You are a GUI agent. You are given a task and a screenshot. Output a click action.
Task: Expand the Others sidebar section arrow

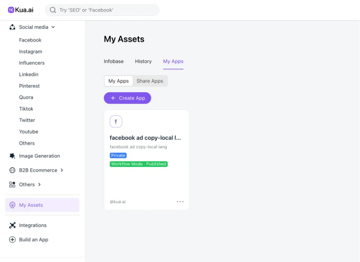click(39, 184)
